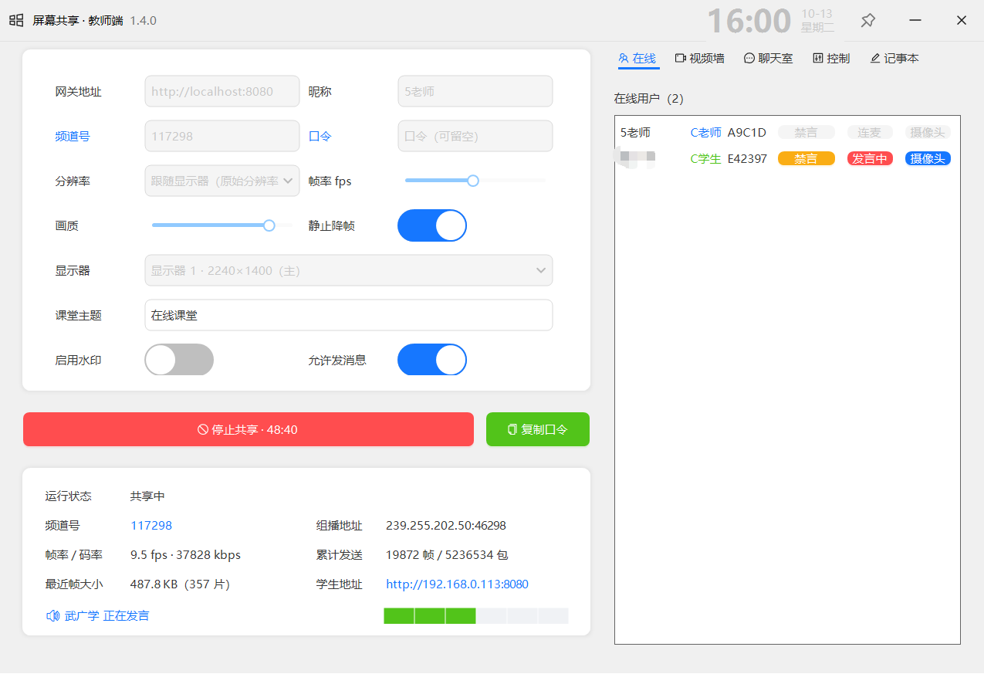The image size is (984, 674).
Task: Click the blue 摄像头 button for C学生
Action: click(x=928, y=158)
